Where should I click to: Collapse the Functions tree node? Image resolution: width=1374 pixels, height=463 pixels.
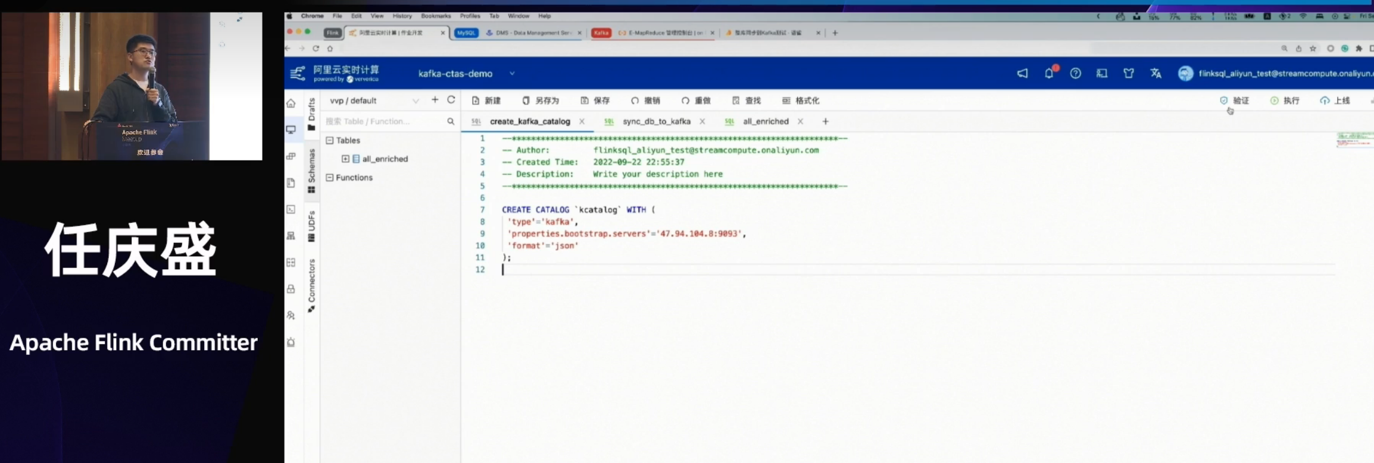coord(330,178)
